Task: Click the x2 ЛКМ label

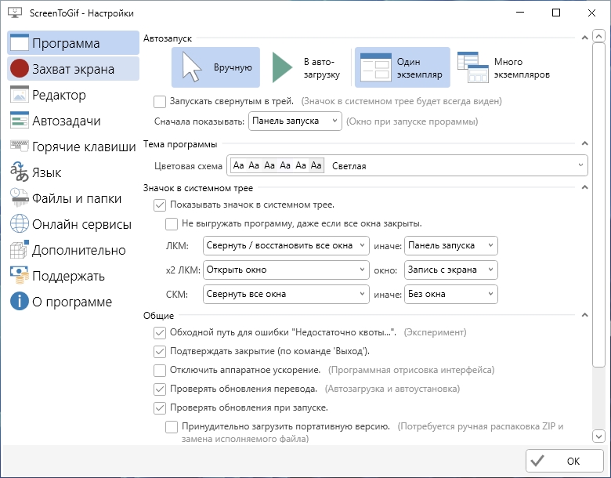Action: click(183, 270)
